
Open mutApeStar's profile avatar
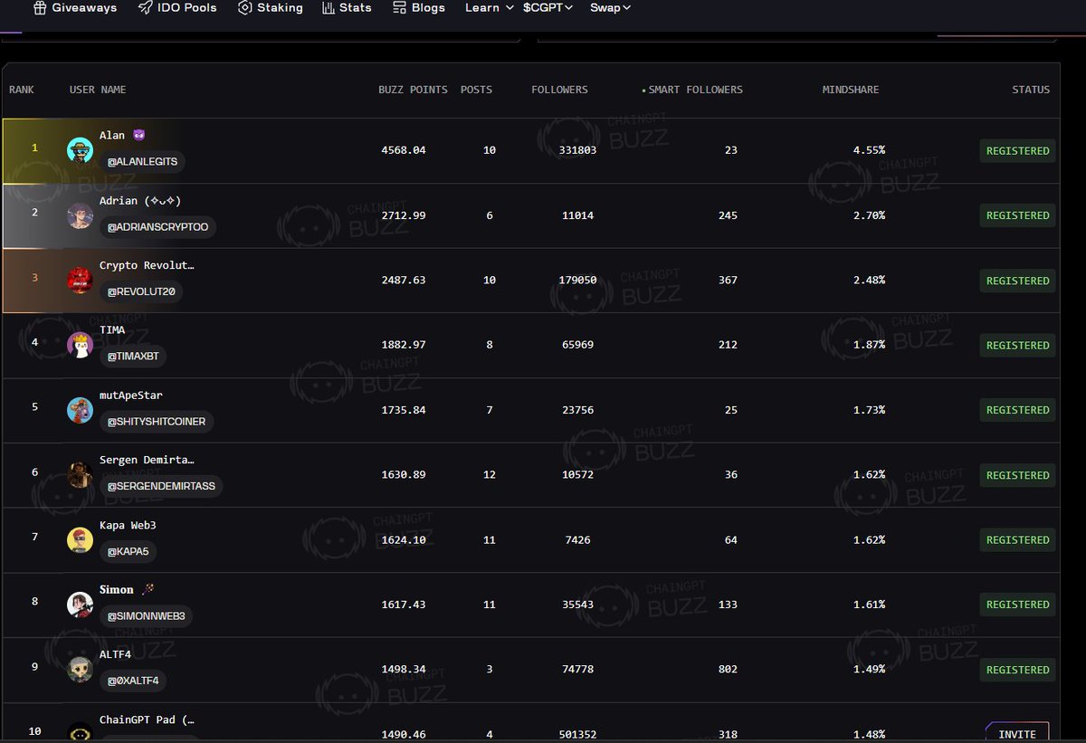(80, 410)
